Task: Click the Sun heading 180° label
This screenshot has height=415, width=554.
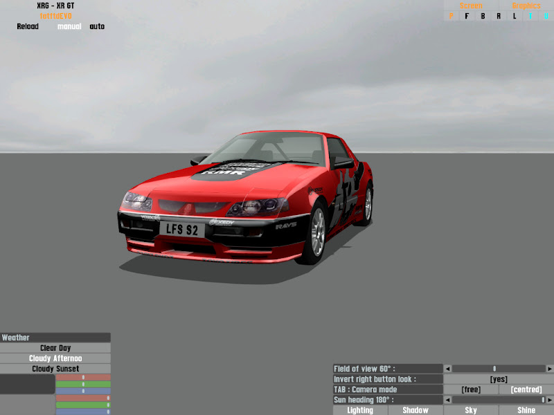Action: click(388, 400)
